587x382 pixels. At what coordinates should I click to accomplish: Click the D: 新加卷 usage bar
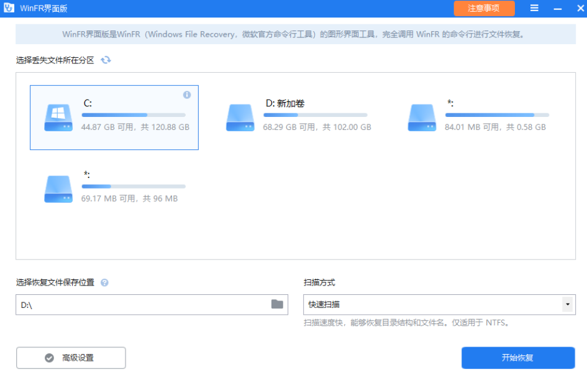pos(316,115)
